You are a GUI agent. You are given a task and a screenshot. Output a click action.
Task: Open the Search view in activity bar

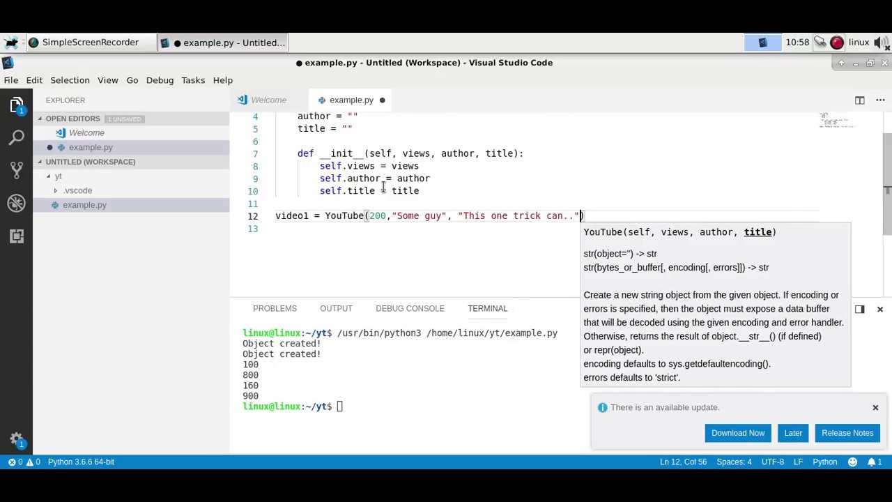pos(16,137)
